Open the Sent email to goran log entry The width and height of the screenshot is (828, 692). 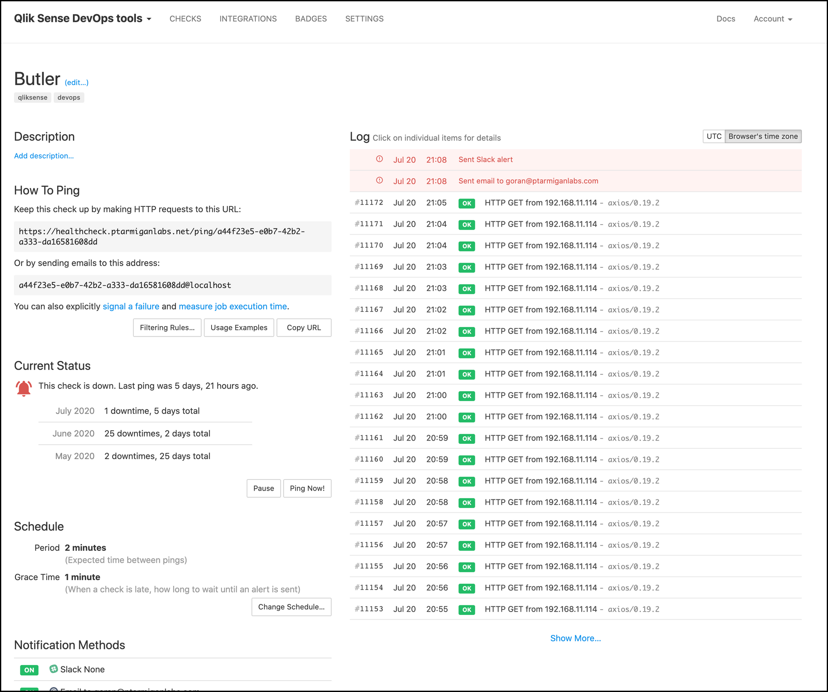575,181
